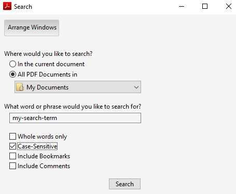Image resolution: width=236 pixels, height=194 pixels.
Task: Select 'In the current document' radio option
Action: (x=12, y=64)
